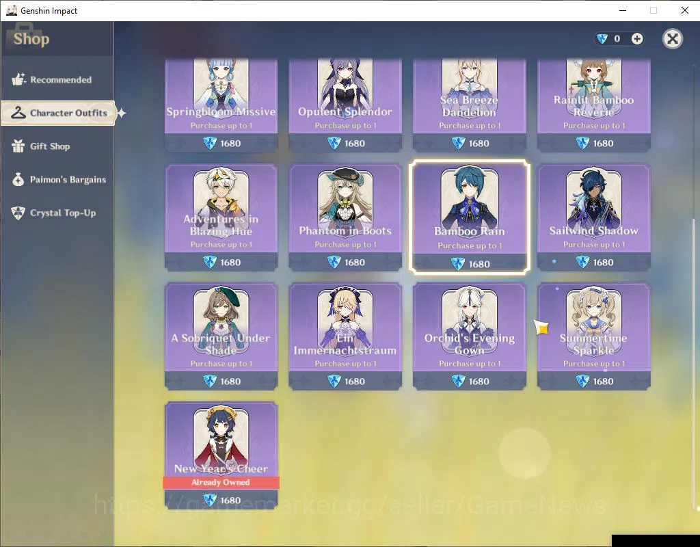This screenshot has width=700, height=547.
Task: Select the Orchid's Evening Gown outfit
Action: [x=469, y=336]
